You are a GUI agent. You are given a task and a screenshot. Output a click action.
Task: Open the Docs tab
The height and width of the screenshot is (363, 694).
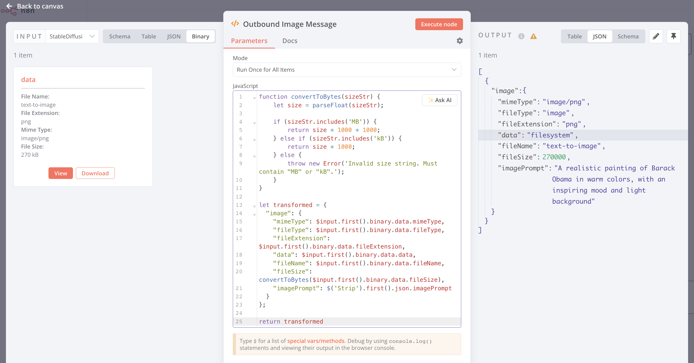[290, 41]
